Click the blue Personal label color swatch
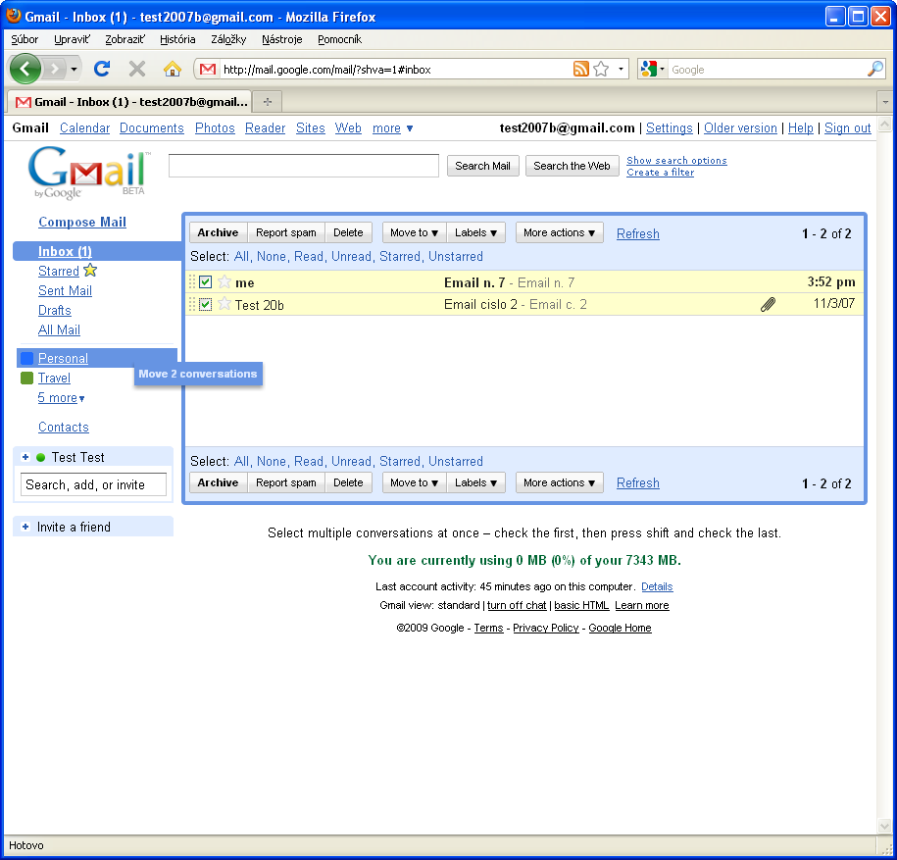This screenshot has width=897, height=860. coord(26,358)
